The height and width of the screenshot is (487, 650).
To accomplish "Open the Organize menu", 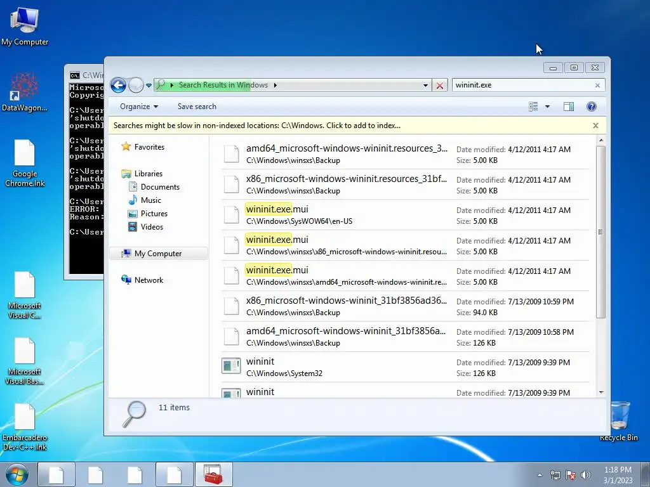I will (139, 107).
